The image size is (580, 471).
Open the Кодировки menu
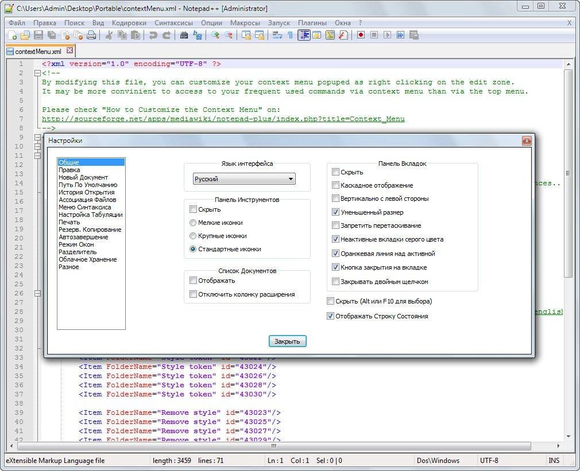(129, 23)
